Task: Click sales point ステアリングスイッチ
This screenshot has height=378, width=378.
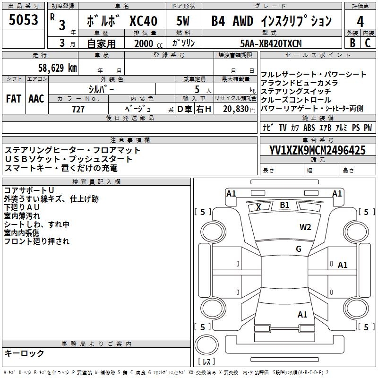Action: point(296,91)
